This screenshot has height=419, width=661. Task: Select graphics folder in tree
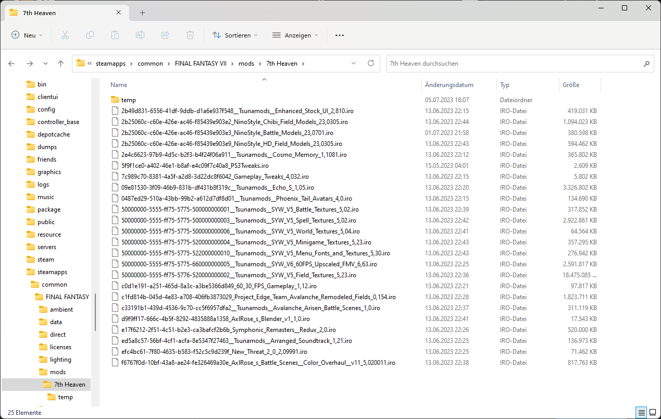coord(49,172)
